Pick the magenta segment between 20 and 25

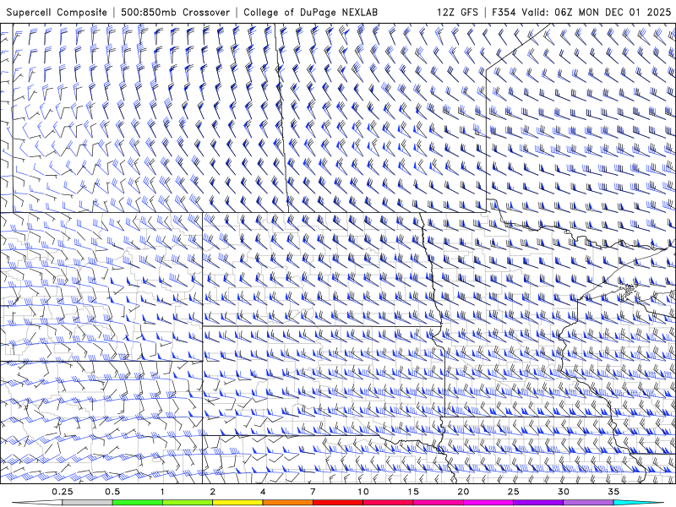click(488, 503)
